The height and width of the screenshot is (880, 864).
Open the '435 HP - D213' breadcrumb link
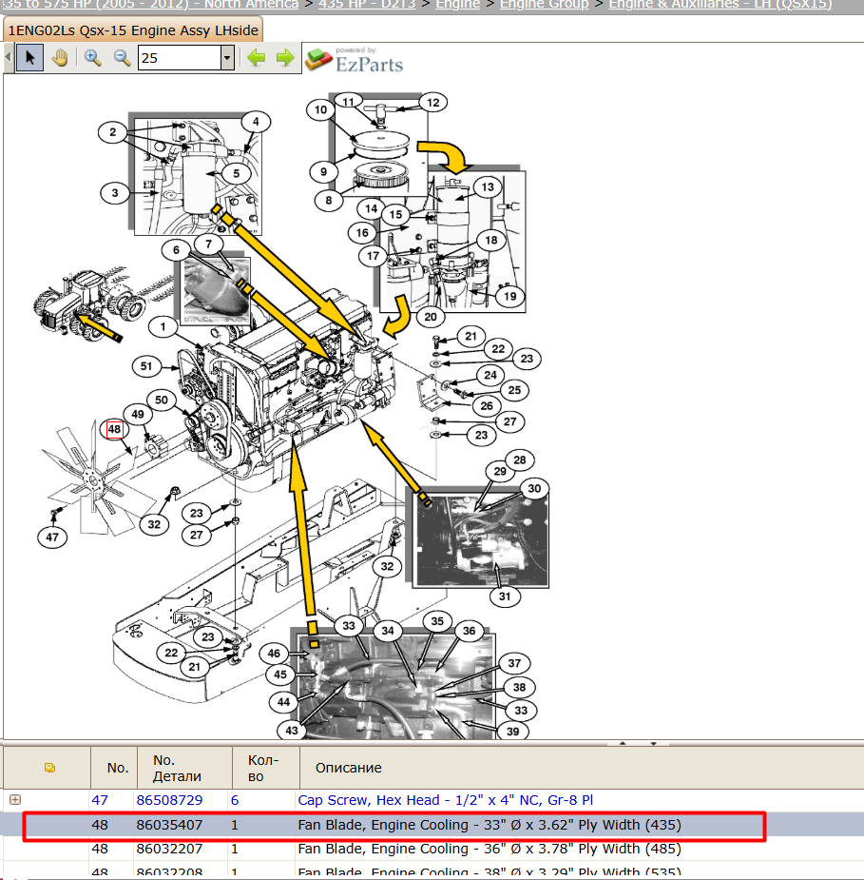tap(367, 5)
